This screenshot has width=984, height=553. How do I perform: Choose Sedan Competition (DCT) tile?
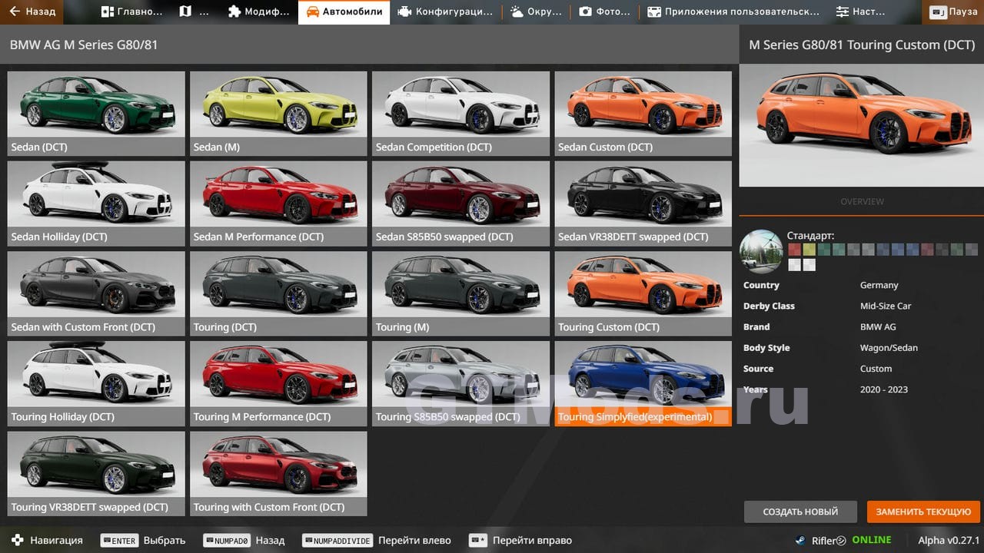[461, 114]
